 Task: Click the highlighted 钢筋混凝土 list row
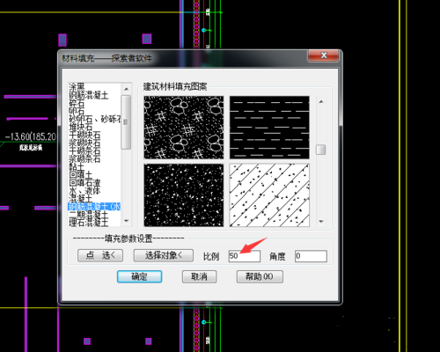click(x=94, y=207)
